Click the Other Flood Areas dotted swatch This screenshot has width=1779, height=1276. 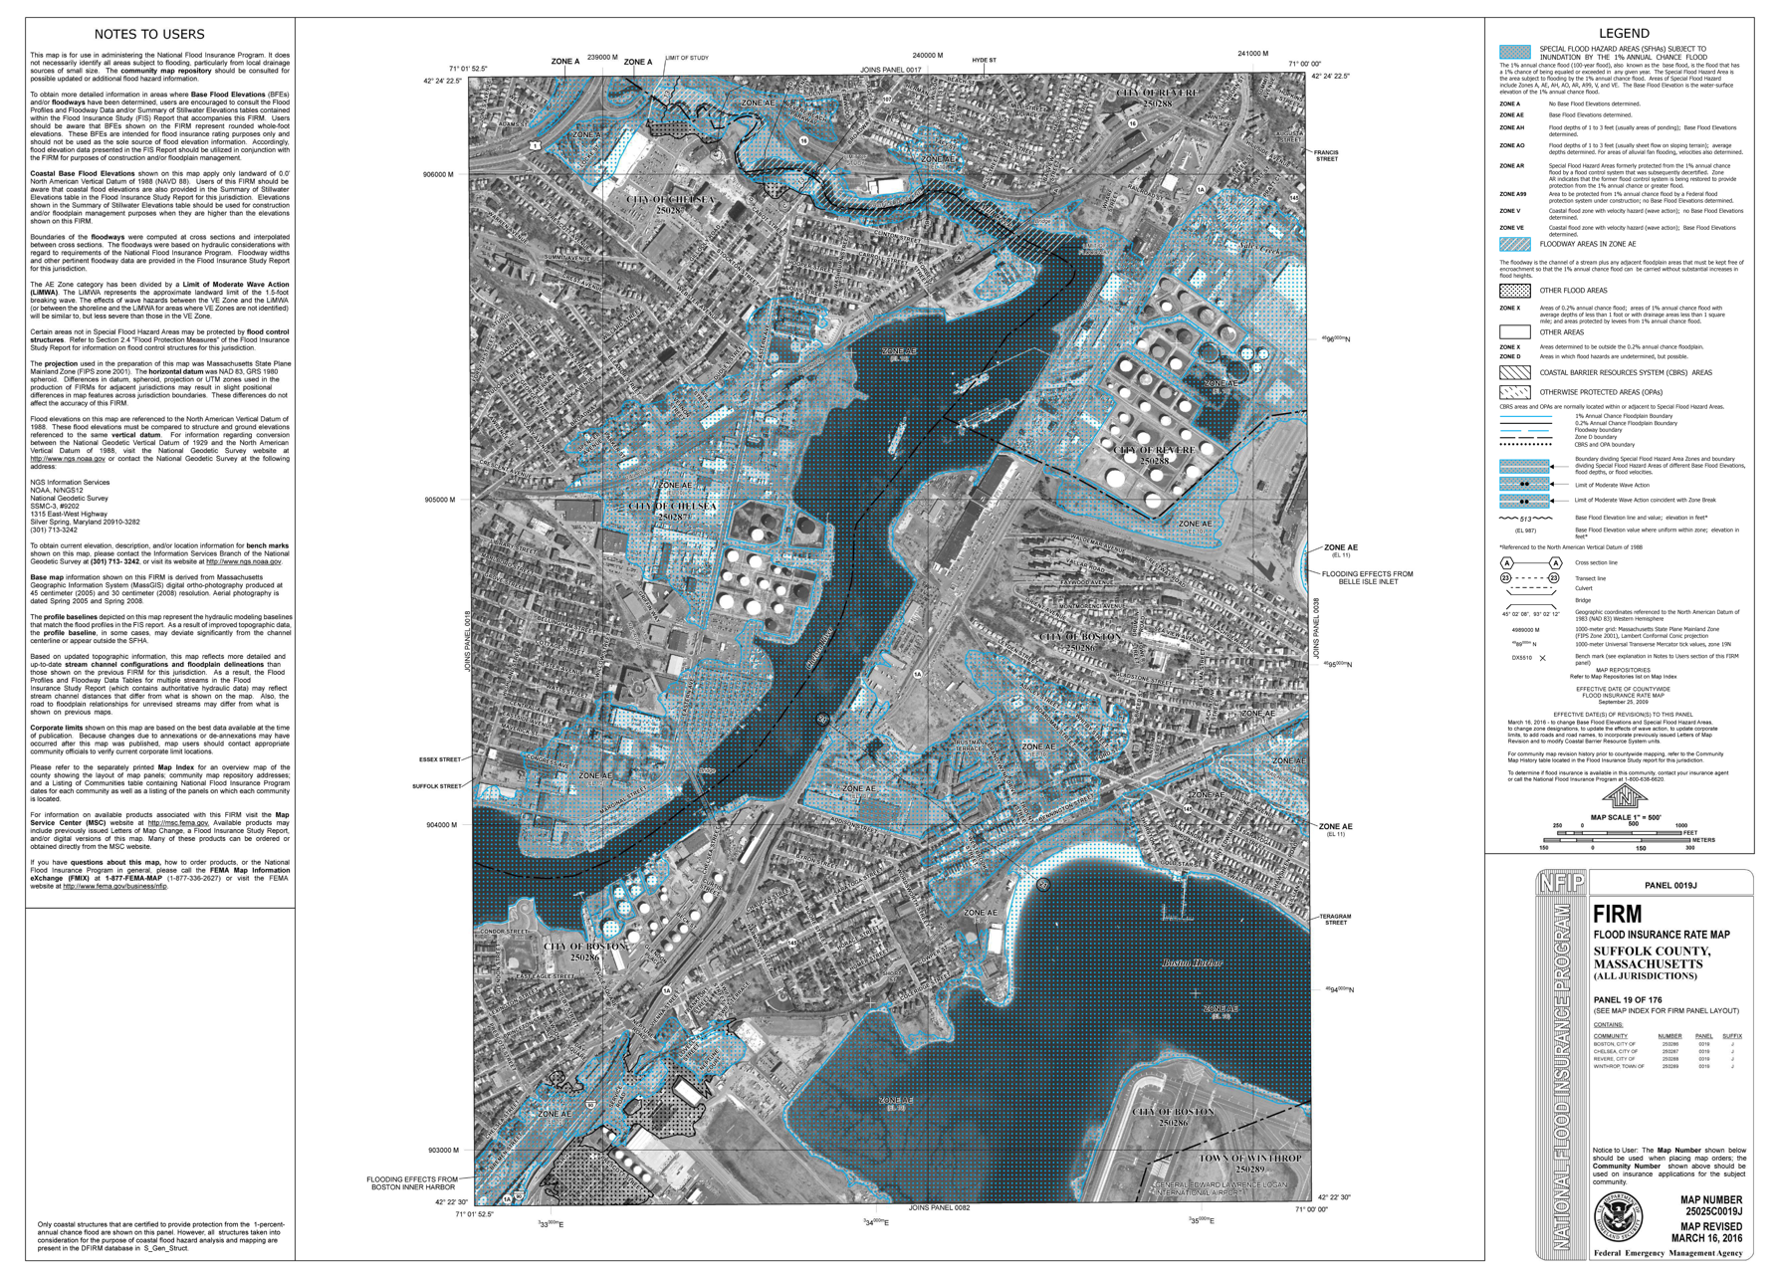coord(1514,291)
